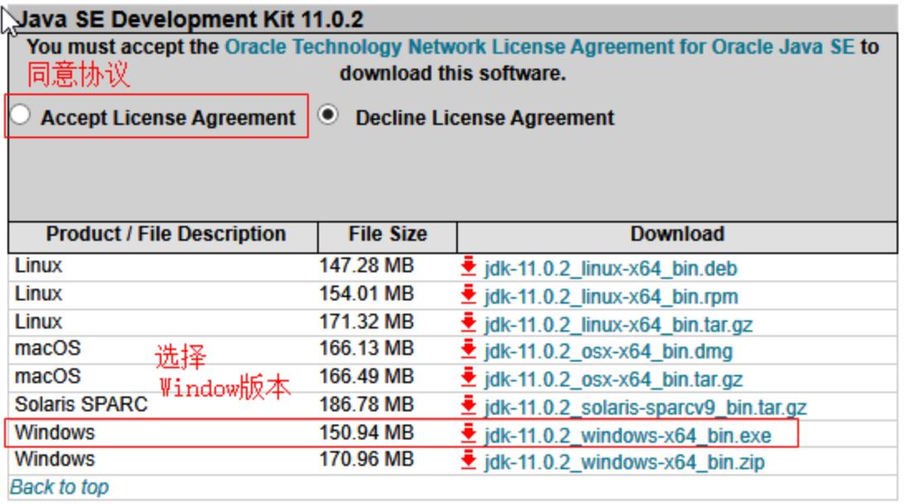Image resolution: width=905 pixels, height=504 pixels.
Task: Select the Decline License Agreement radio button
Action: 330,117
